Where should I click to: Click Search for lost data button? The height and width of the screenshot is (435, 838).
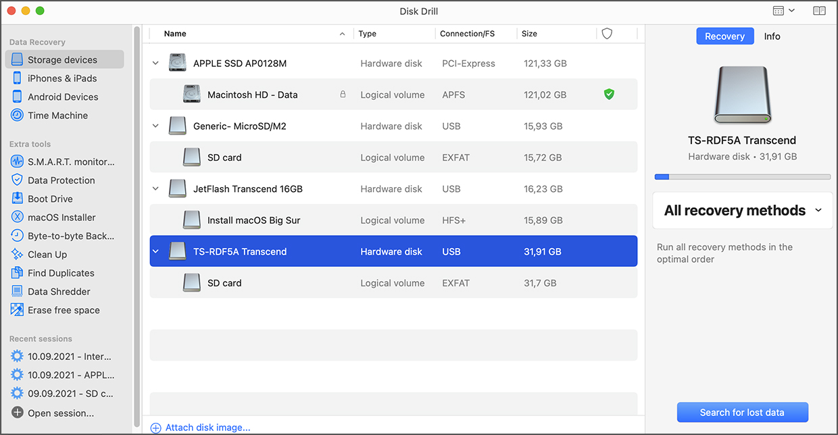[x=742, y=412]
